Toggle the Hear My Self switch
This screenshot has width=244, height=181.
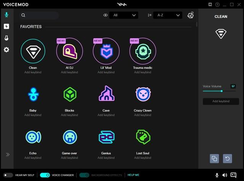pyautogui.click(x=8, y=175)
